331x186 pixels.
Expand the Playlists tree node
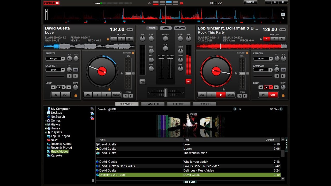46,132
